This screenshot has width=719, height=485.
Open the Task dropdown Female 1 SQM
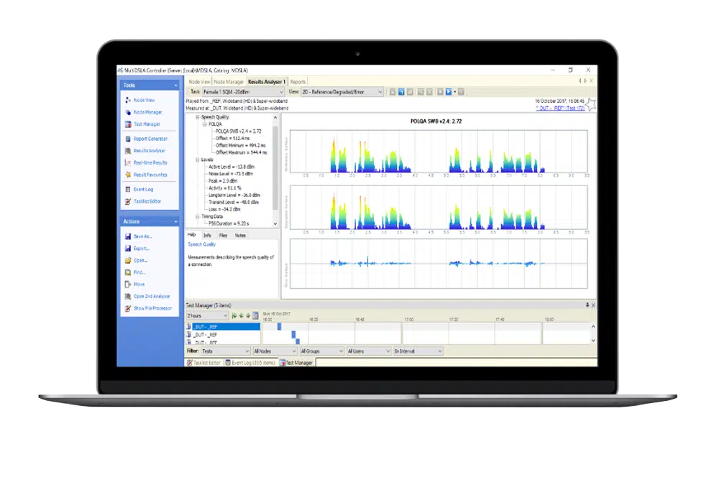tap(244, 92)
